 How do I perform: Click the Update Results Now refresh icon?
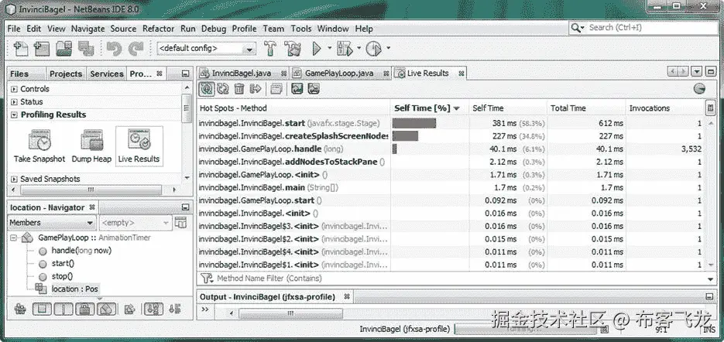click(223, 89)
